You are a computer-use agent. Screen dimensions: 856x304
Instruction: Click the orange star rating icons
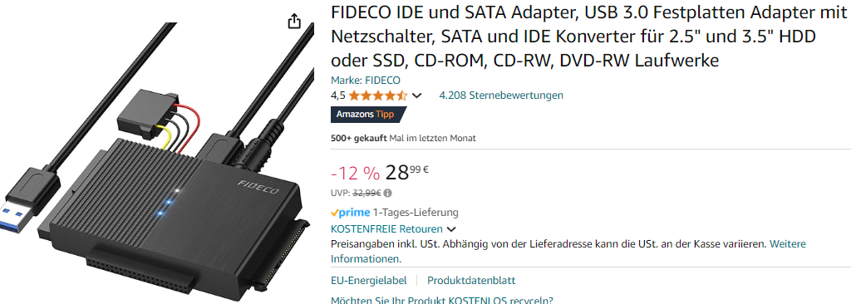378,96
